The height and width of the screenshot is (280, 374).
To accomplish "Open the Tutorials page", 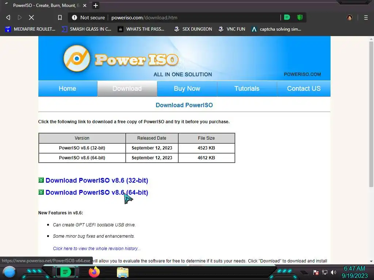I will 247,89.
